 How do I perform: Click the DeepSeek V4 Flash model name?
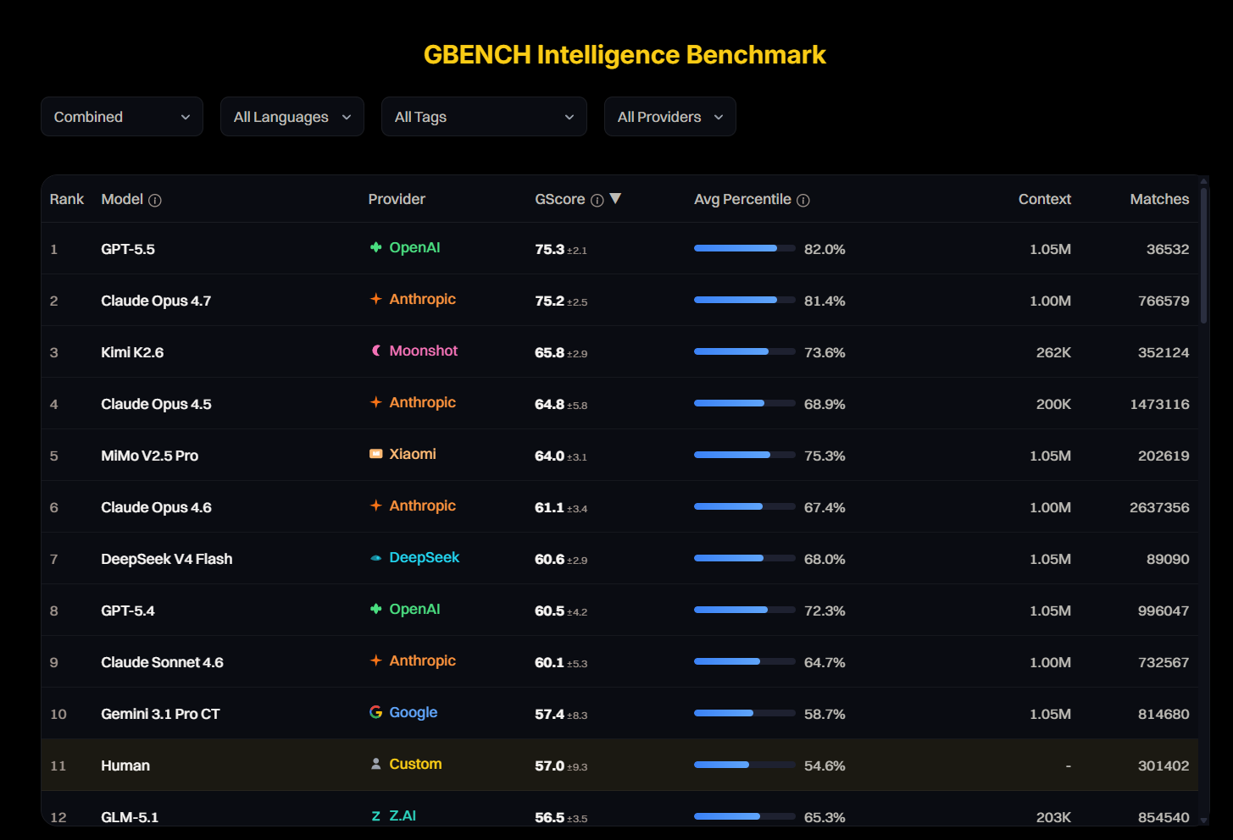point(167,559)
